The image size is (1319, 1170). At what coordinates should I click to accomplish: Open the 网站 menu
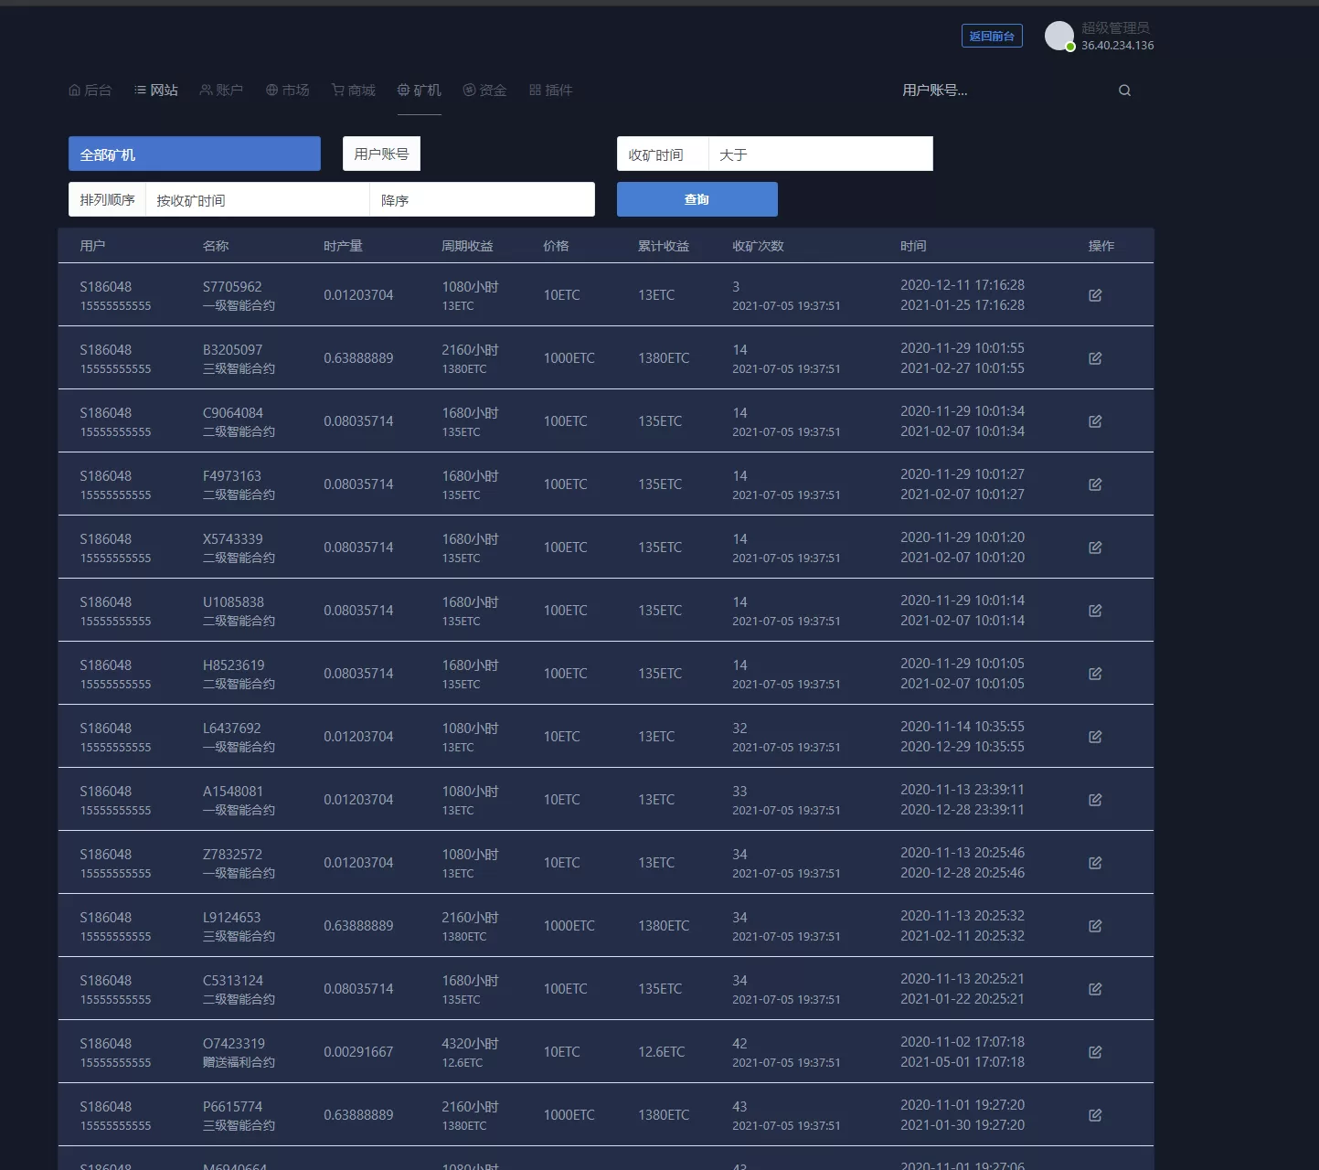click(156, 90)
